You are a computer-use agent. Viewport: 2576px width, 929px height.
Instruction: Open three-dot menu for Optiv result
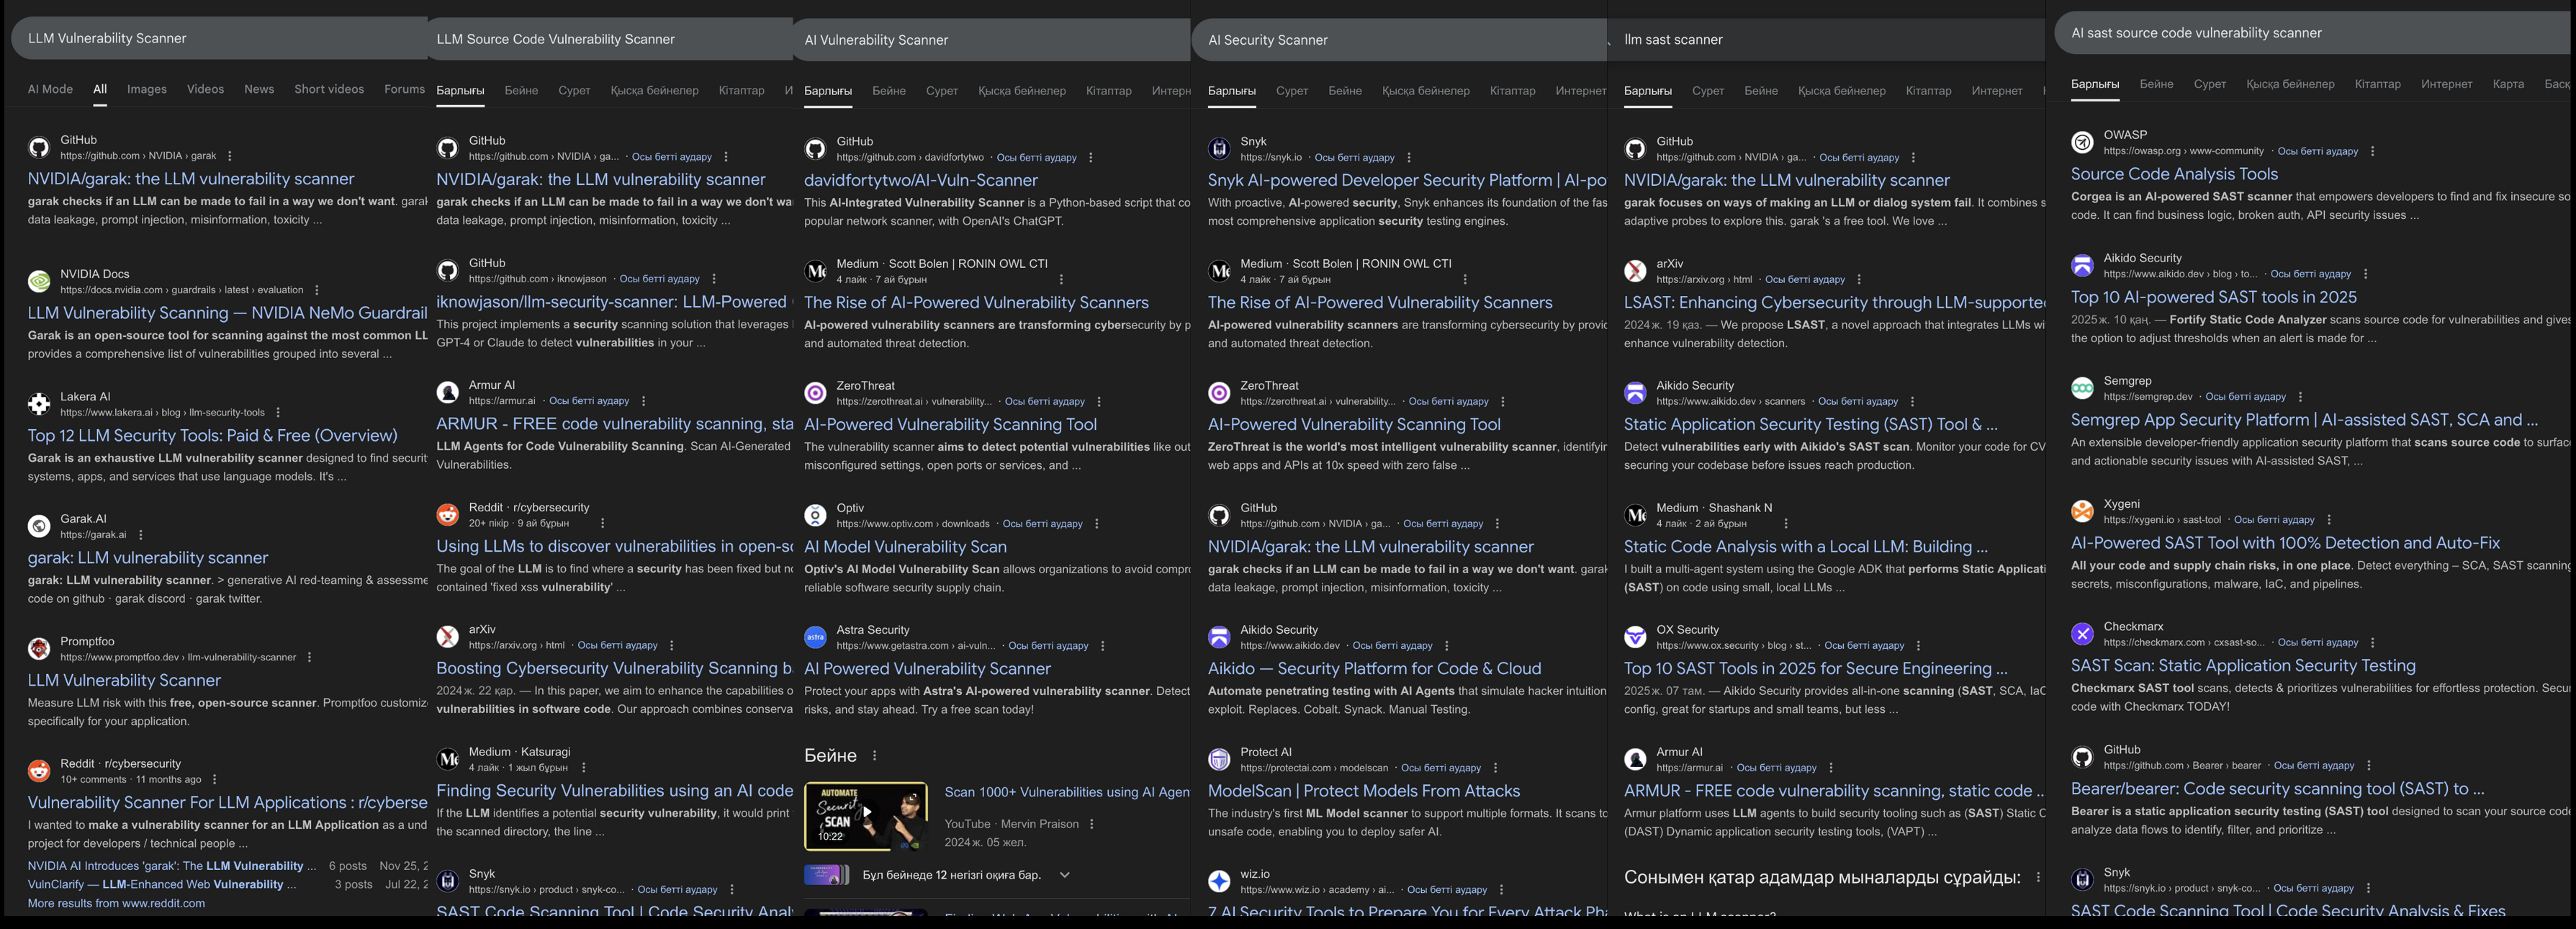coord(1097,524)
